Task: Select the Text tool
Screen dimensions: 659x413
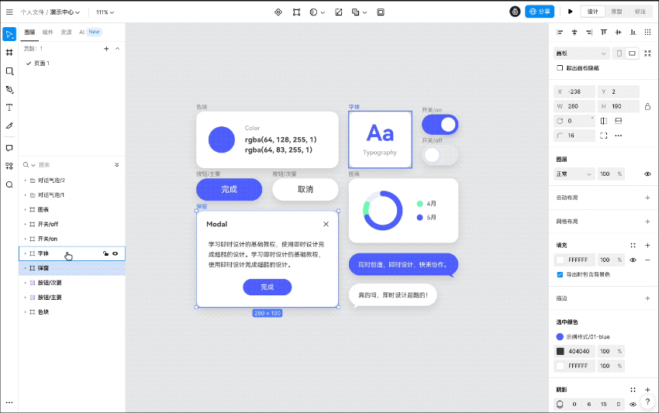Action: (x=9, y=108)
